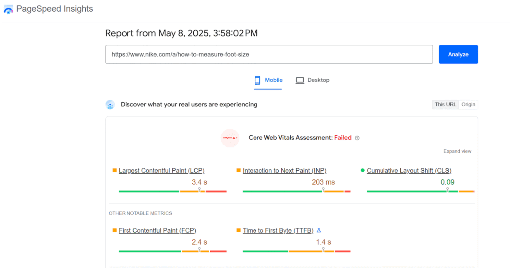This screenshot has height=268, width=510.
Task: Click the orange square icon beside INP
Action: click(x=238, y=170)
